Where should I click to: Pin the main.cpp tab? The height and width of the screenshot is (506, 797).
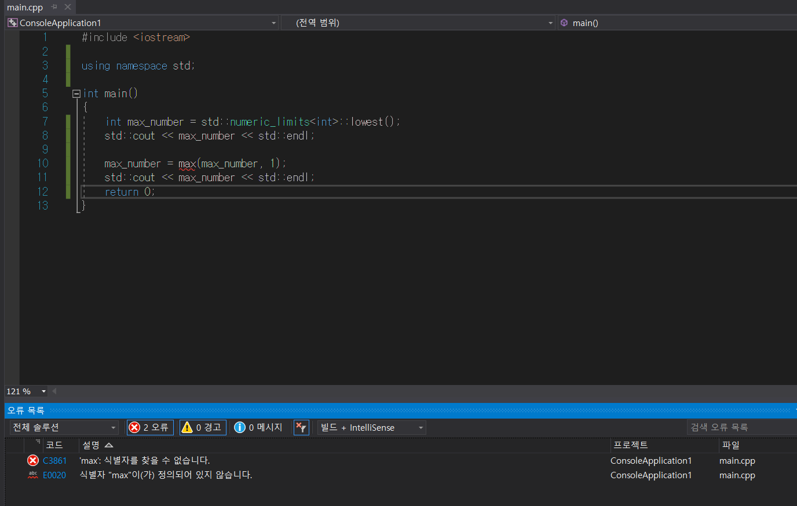54,8
